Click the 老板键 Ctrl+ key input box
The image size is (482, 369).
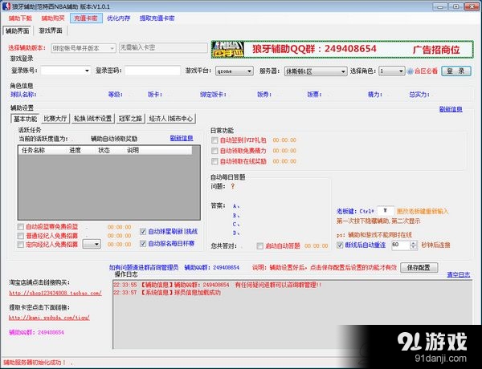click(385, 211)
